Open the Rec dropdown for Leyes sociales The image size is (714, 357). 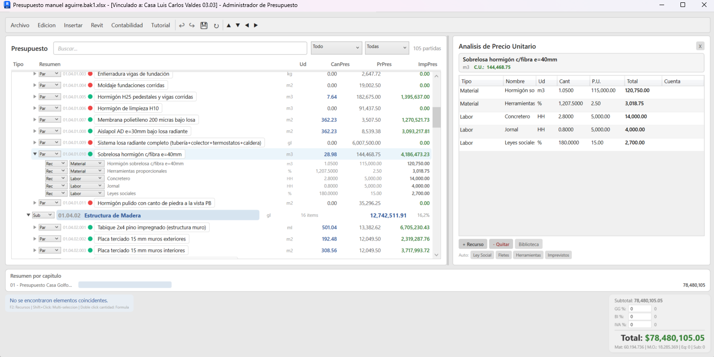pyautogui.click(x=56, y=193)
